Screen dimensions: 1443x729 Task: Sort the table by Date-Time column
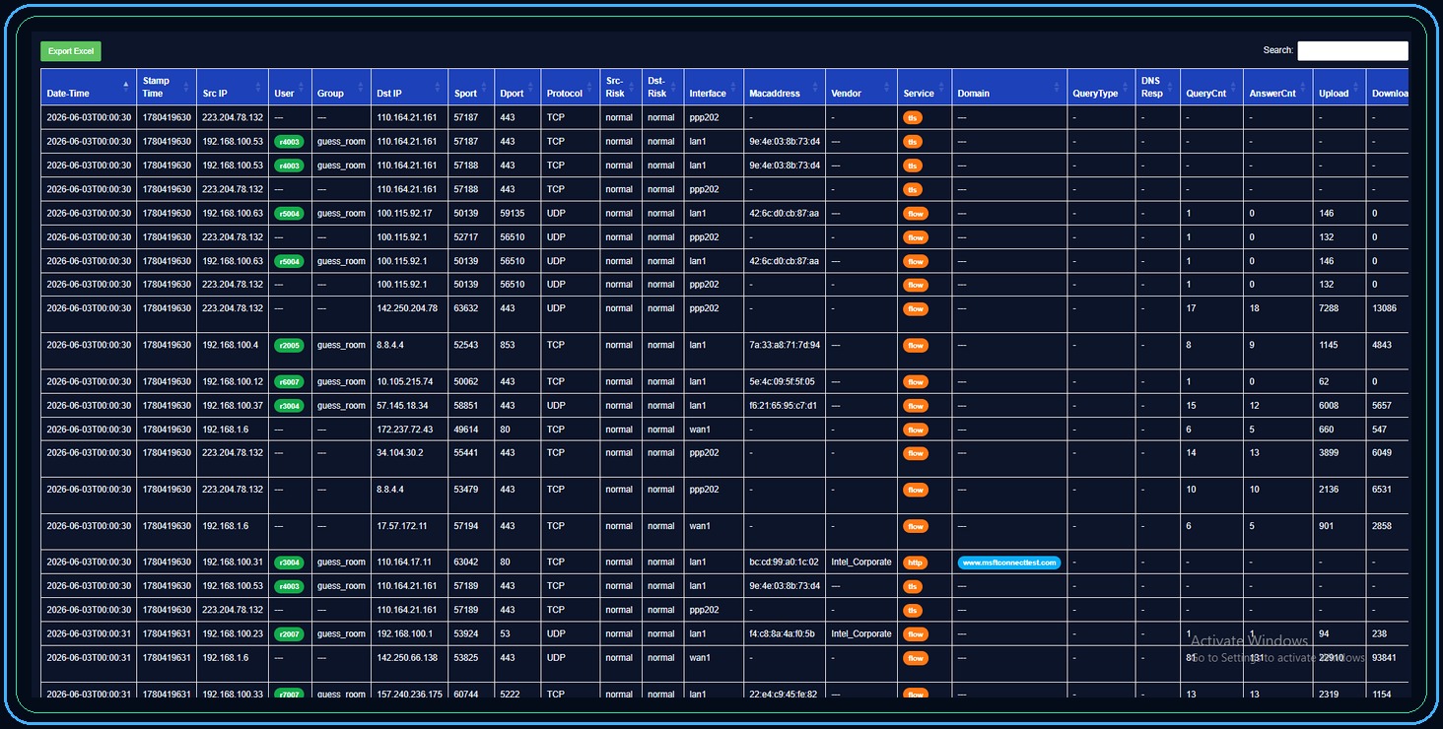[88, 87]
